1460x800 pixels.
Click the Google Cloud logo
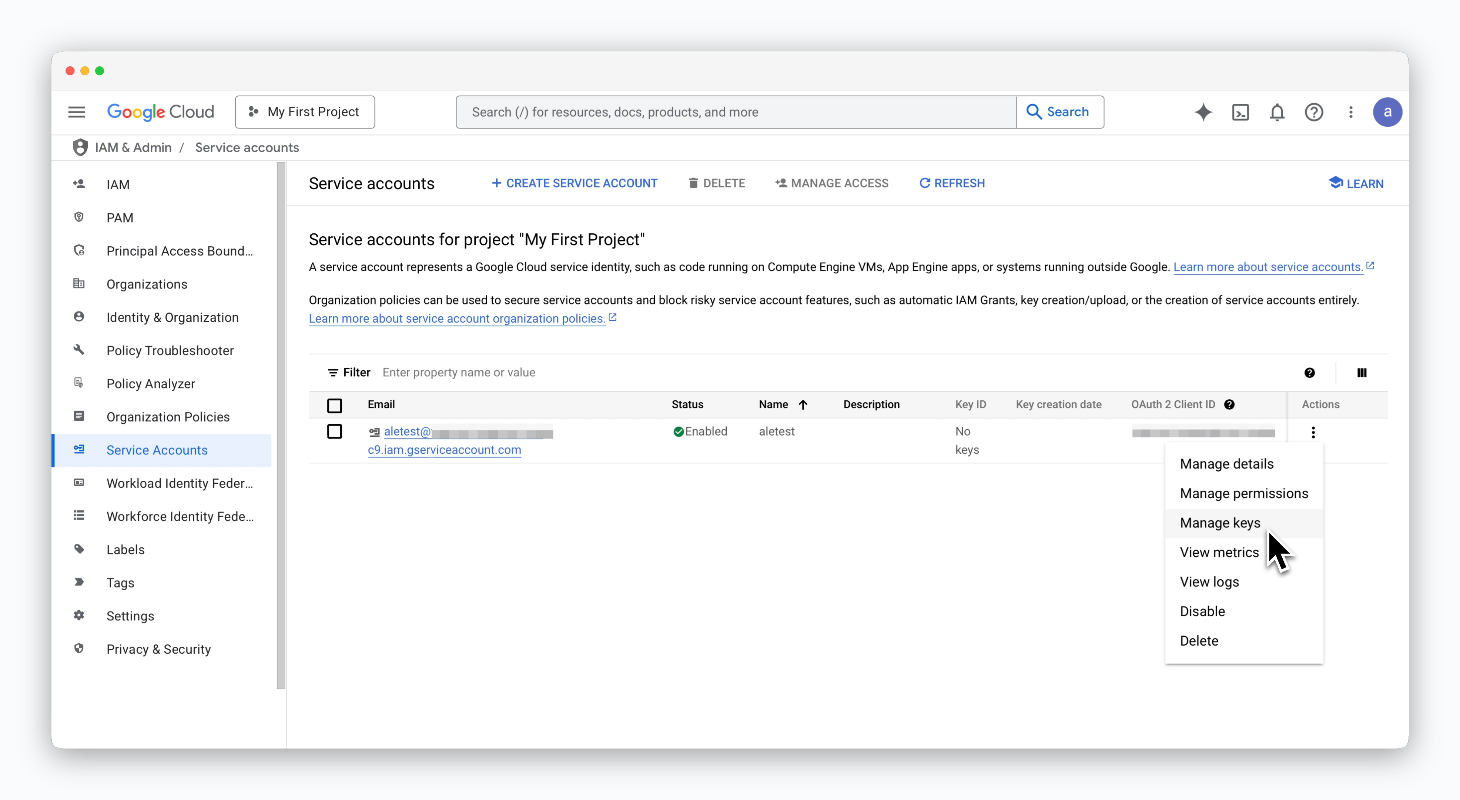click(x=160, y=112)
